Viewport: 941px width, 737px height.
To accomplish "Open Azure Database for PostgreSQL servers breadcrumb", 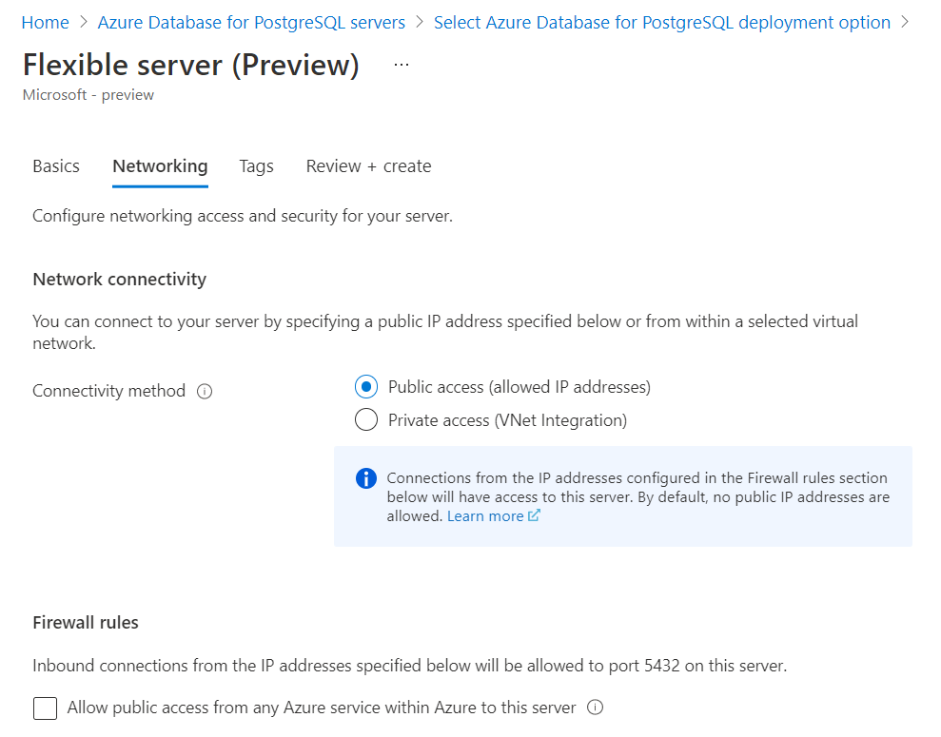I will coord(251,22).
